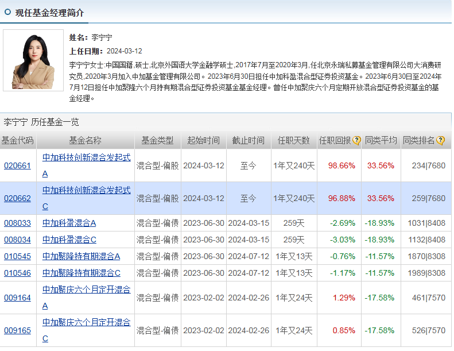
Task: Click the 至今 end time in row 020662
Action: [249, 198]
